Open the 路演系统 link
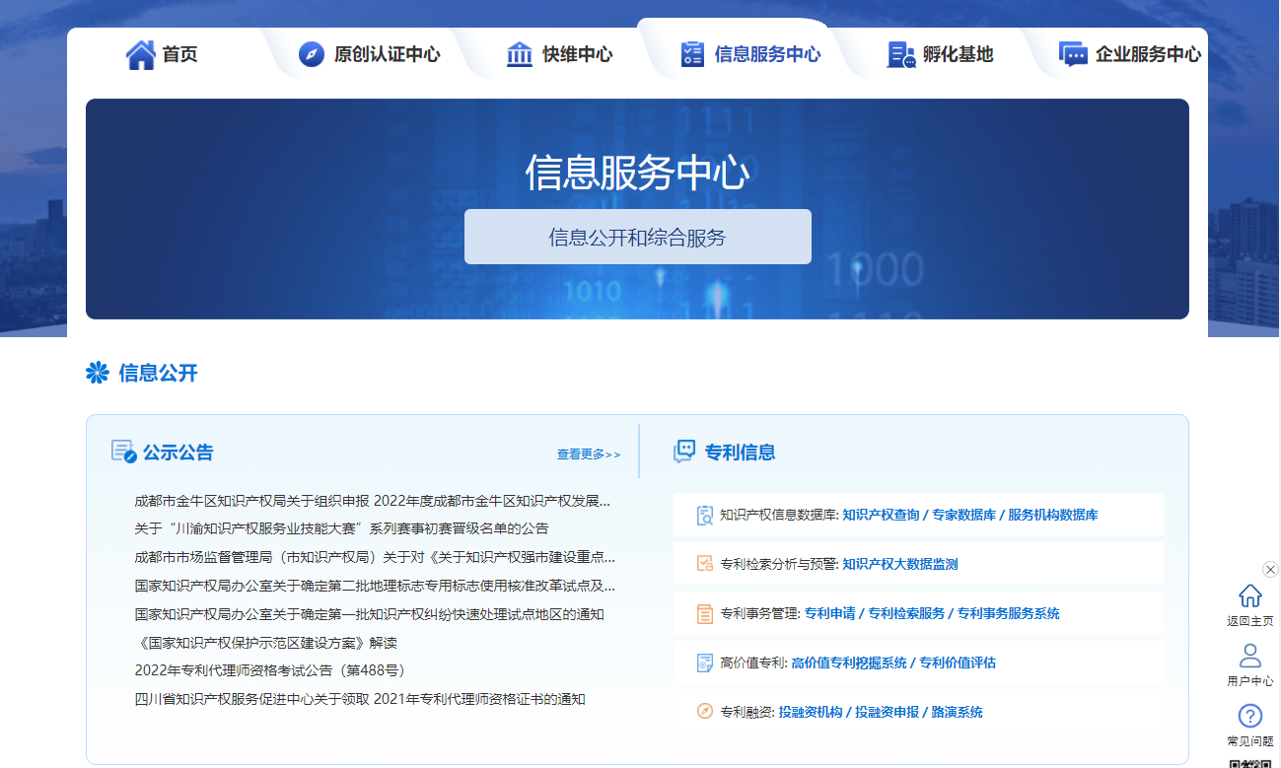1281x768 pixels. click(957, 712)
